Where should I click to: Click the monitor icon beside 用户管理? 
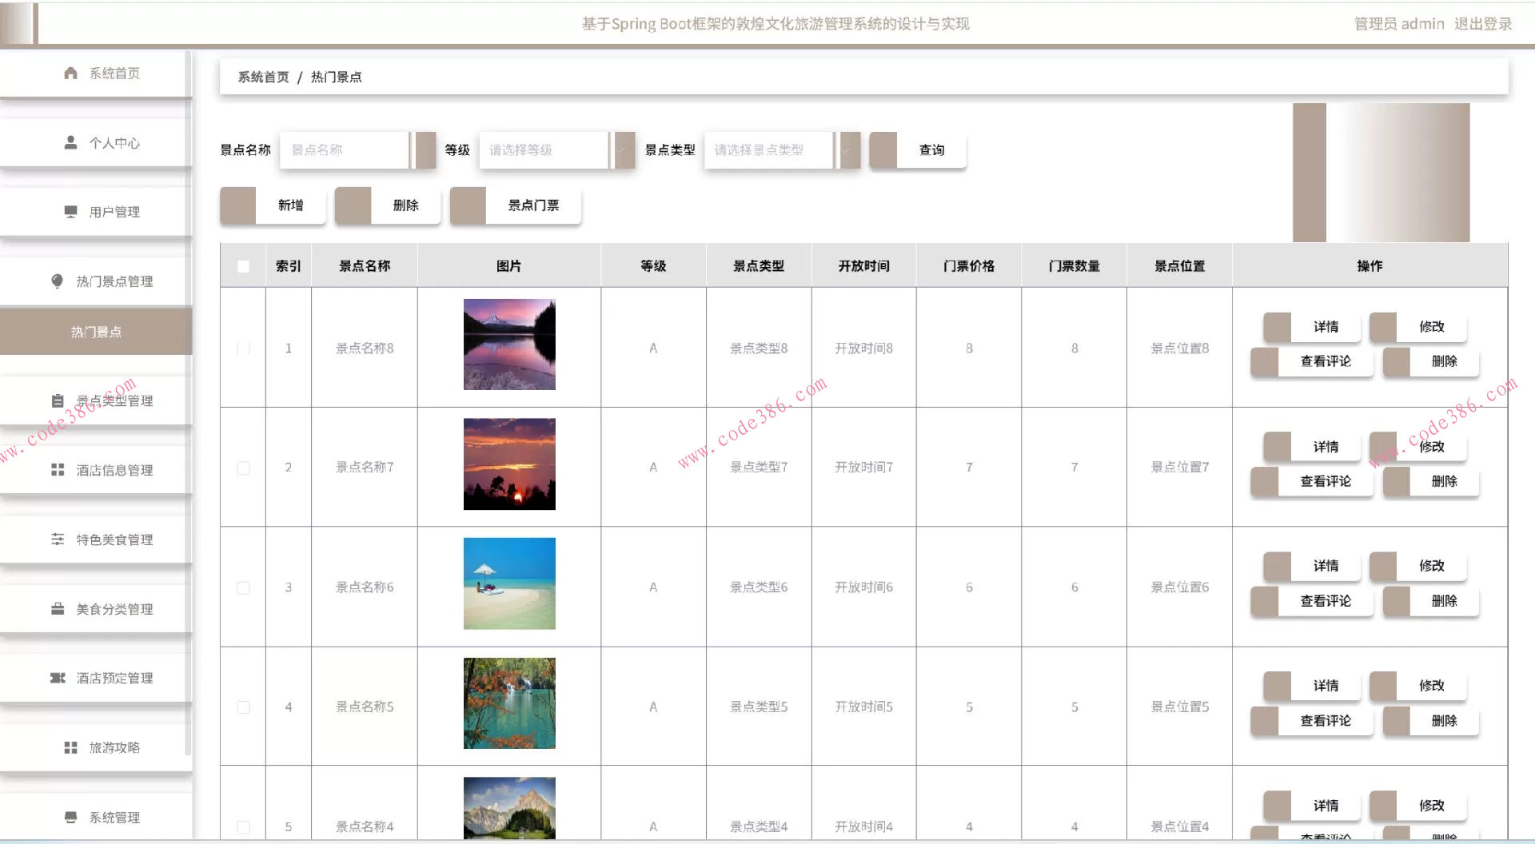tap(70, 212)
